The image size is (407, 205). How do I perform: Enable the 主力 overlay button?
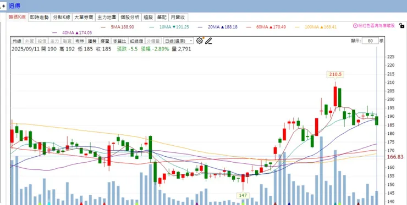pos(54,41)
